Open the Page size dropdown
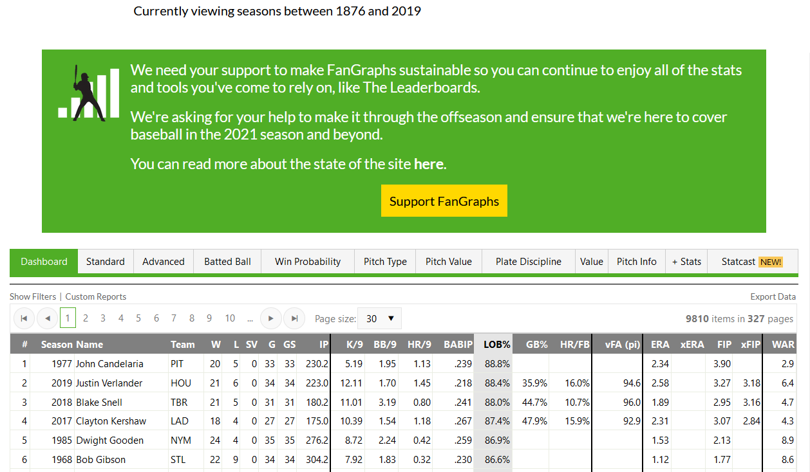This screenshot has width=810, height=472. coord(380,318)
